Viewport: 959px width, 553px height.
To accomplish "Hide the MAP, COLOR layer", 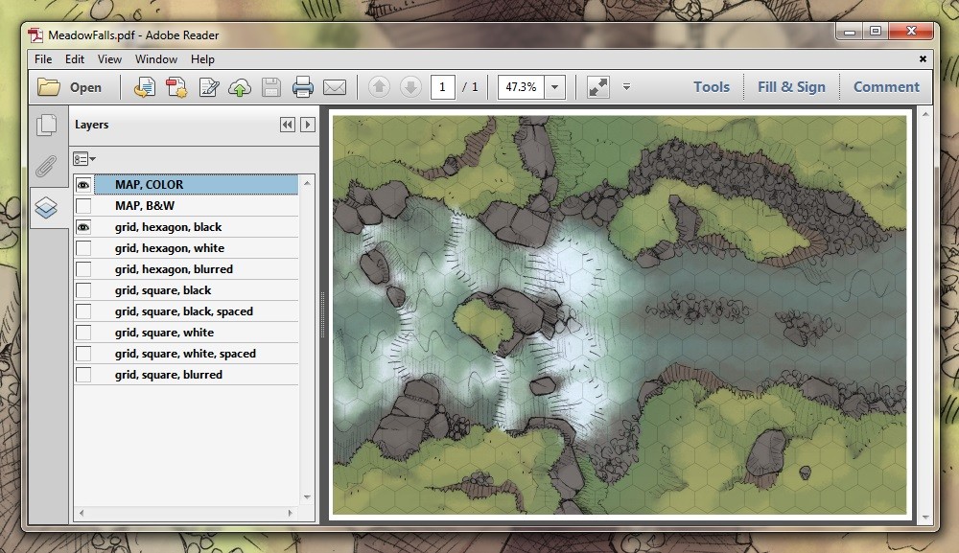I will [83, 185].
